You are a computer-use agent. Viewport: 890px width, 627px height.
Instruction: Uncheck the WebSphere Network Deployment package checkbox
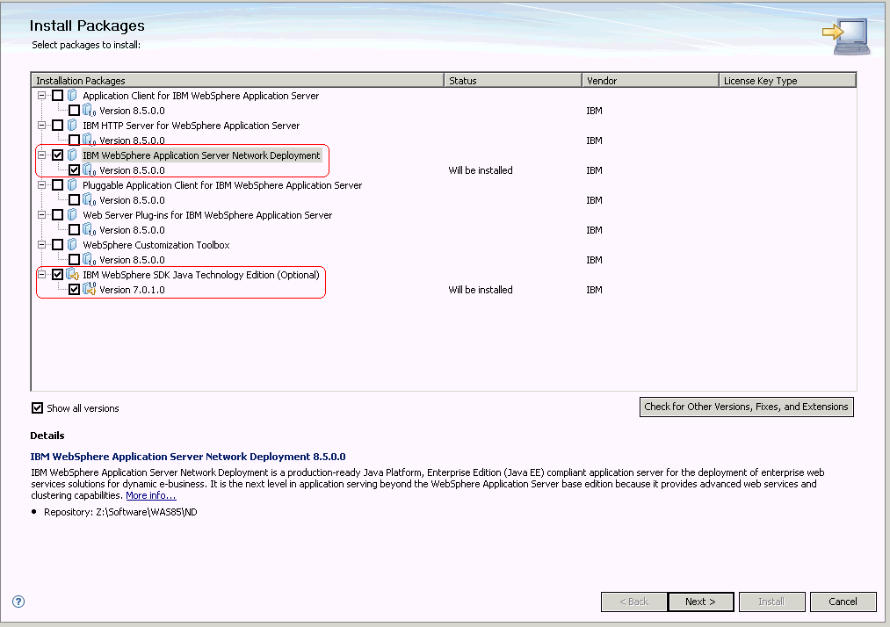(x=57, y=155)
